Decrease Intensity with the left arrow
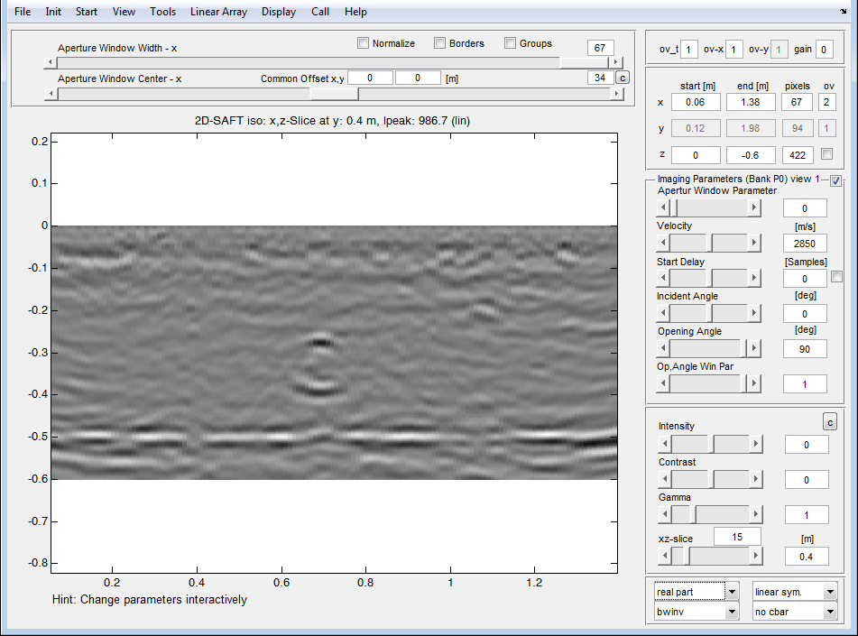 pos(665,444)
